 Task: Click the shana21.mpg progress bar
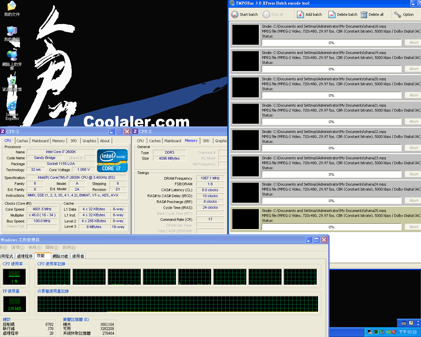coord(332,122)
